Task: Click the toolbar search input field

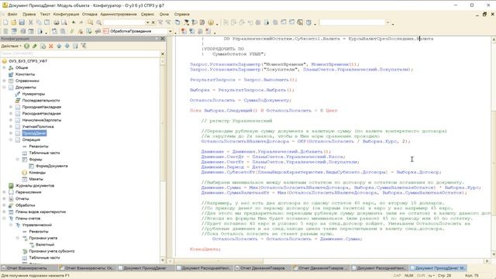Action: pyautogui.click(x=124, y=22)
